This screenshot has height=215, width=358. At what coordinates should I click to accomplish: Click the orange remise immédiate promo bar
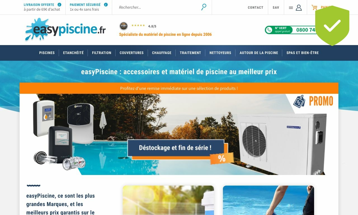pos(179,88)
